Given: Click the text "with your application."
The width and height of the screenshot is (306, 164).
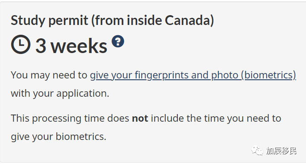Looking at the screenshot, I should click(x=60, y=94).
